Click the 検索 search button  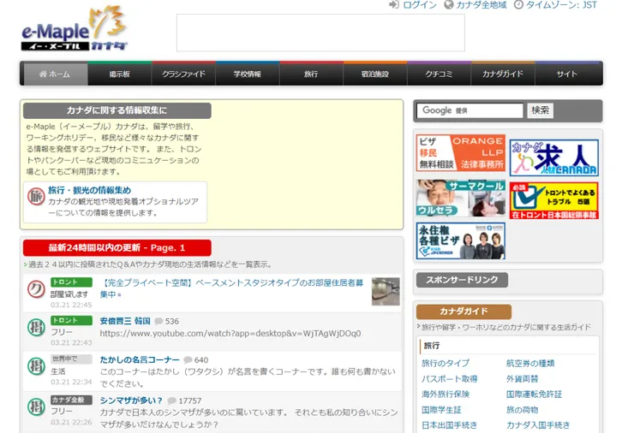click(541, 110)
